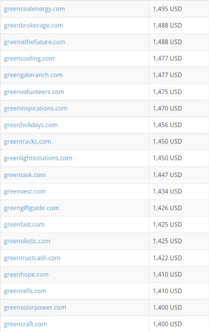The width and height of the screenshot is (209, 332).
Task: Open the greenholidays.com link
Action: click(30, 125)
